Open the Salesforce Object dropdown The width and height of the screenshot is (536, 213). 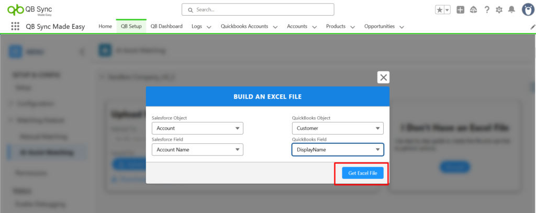[x=197, y=128]
